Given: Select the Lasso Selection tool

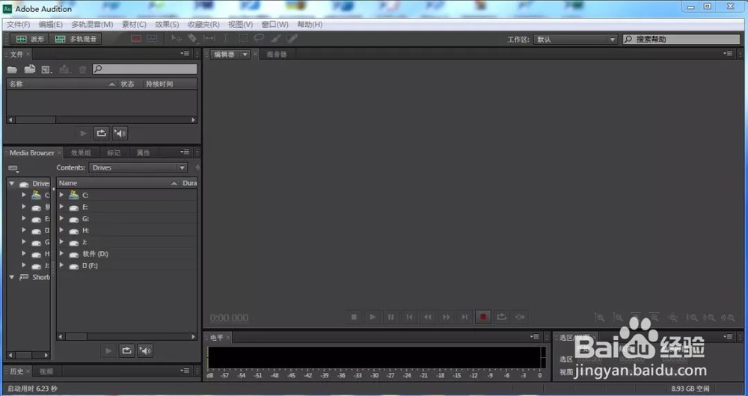Looking at the screenshot, I should (x=259, y=39).
